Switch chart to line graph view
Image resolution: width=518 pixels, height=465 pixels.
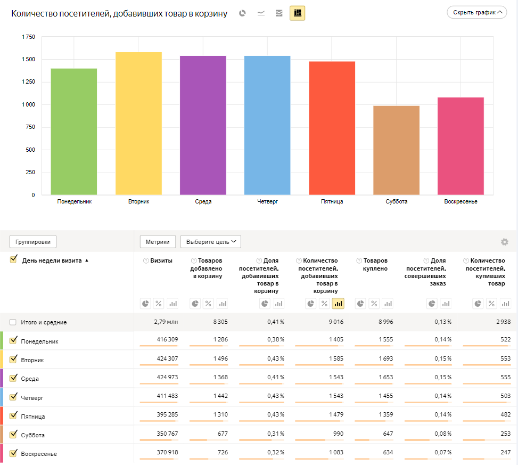261,13
